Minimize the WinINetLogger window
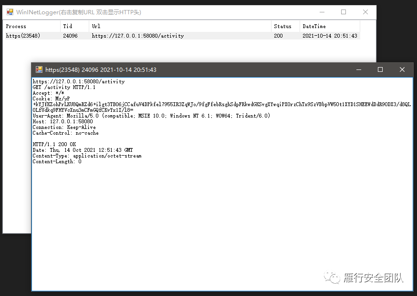The height and width of the screenshot is (296, 417). 322,12
